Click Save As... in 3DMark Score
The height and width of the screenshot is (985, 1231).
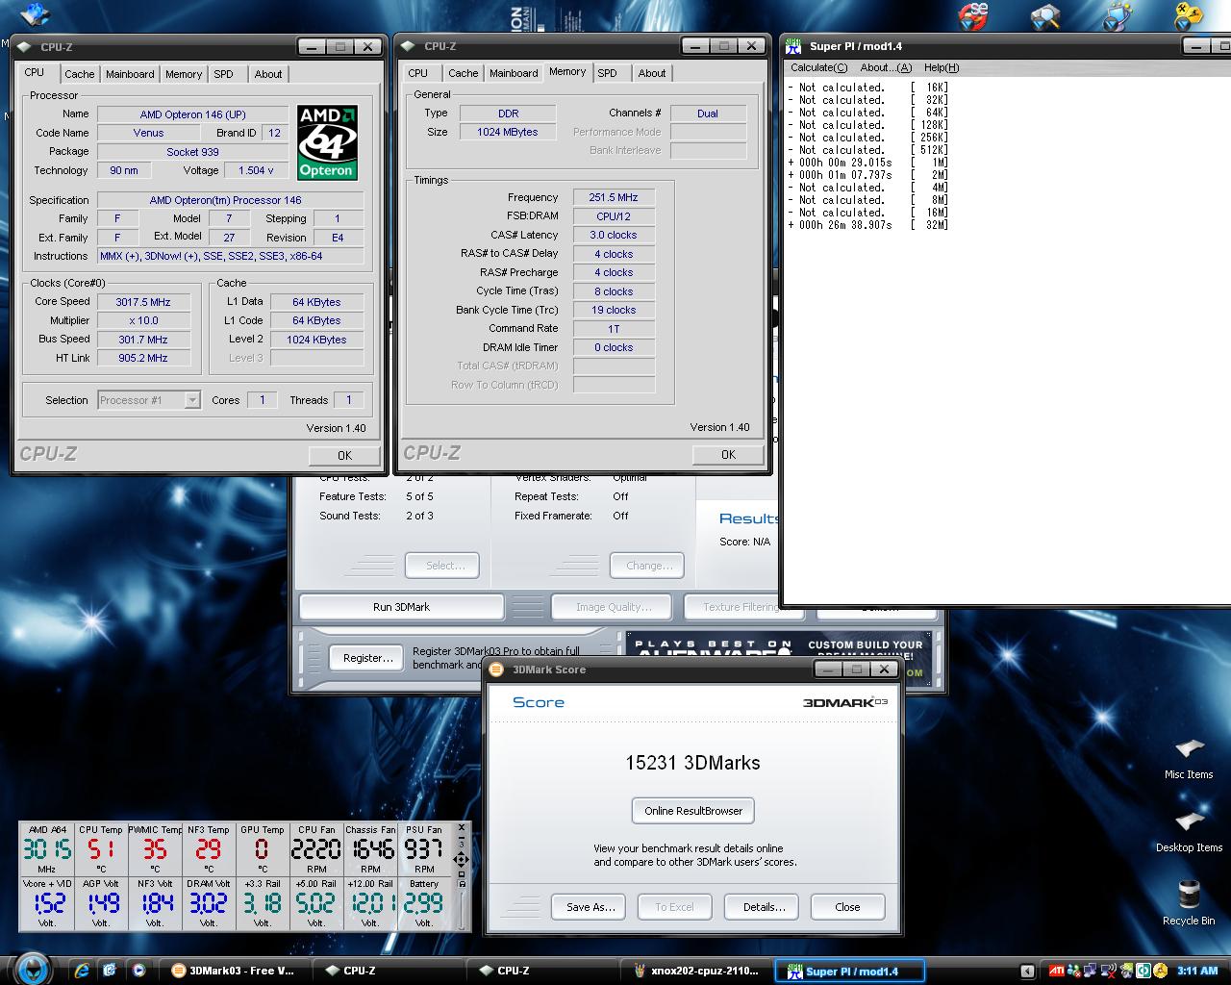(590, 907)
